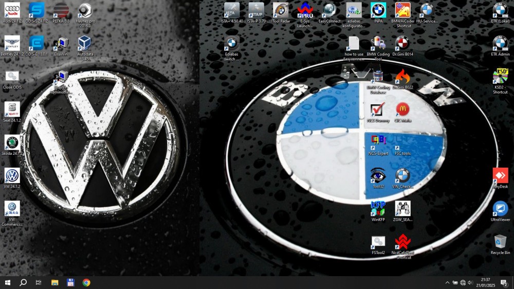Launch AnyDesk from the desktop
Screen dimensions: 514x289
[x=500, y=178]
